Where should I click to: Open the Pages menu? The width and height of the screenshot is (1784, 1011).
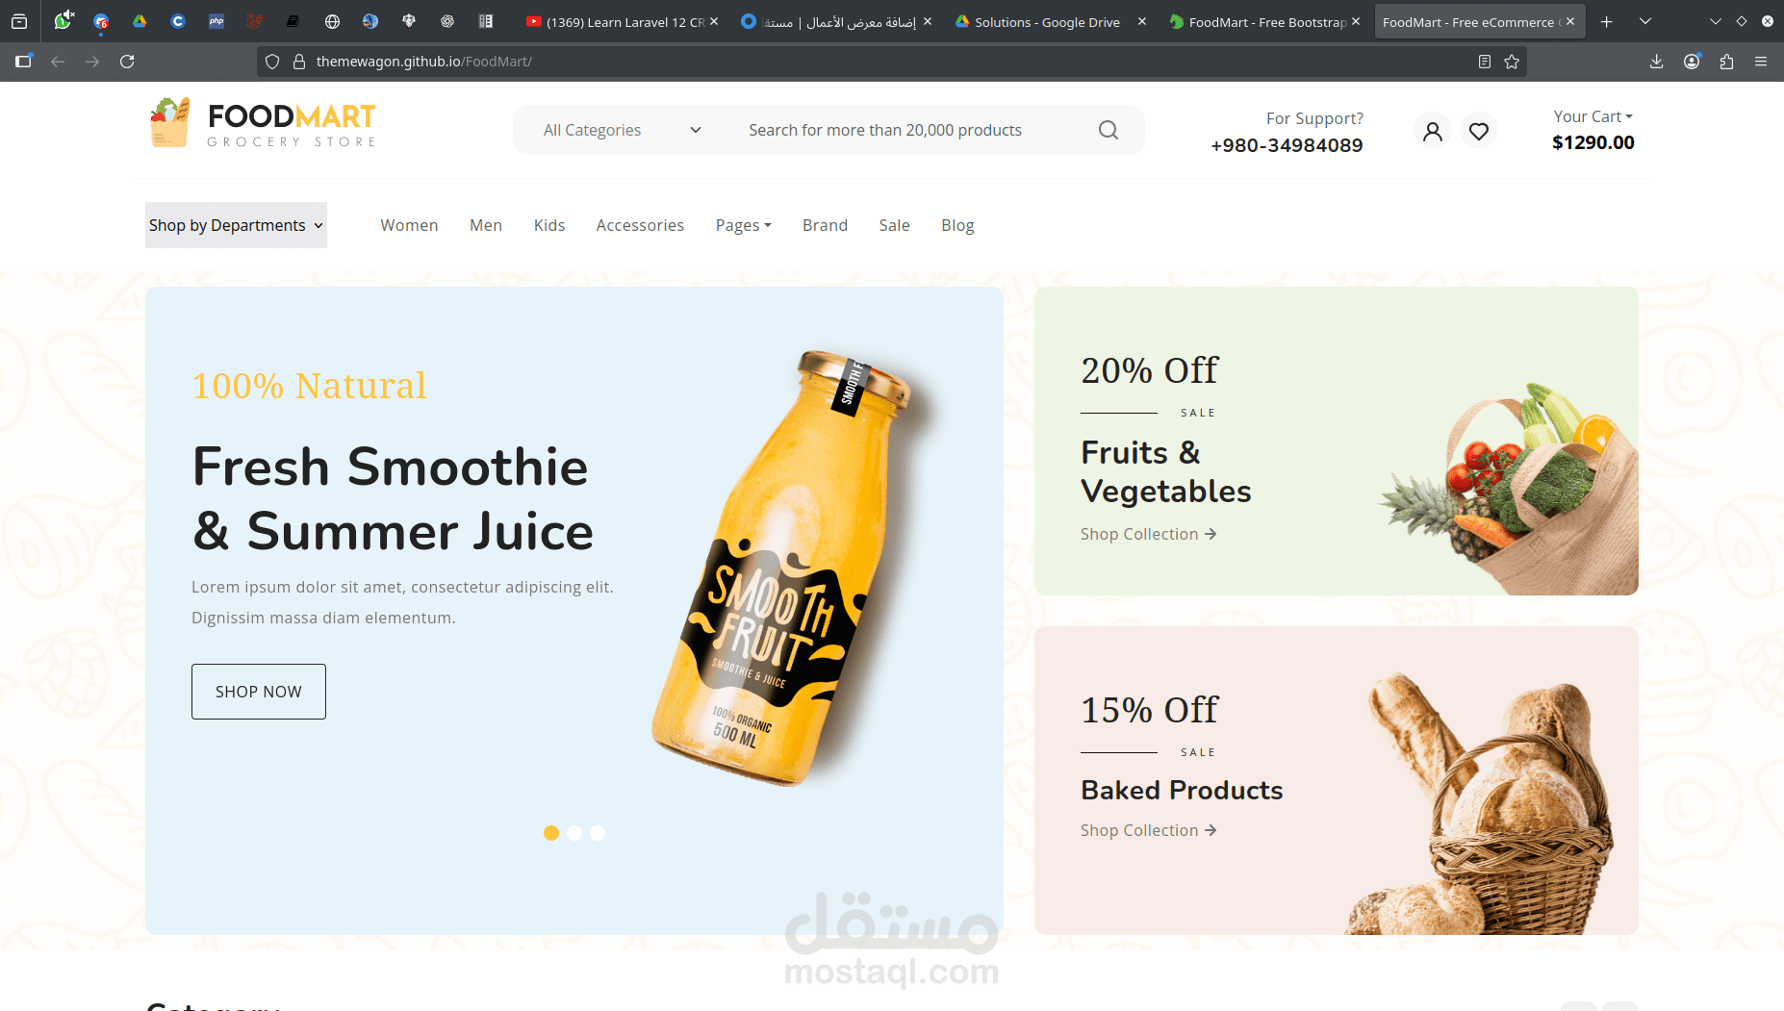click(x=743, y=225)
